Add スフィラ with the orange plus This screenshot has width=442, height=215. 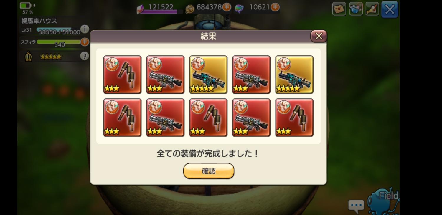coord(85,42)
